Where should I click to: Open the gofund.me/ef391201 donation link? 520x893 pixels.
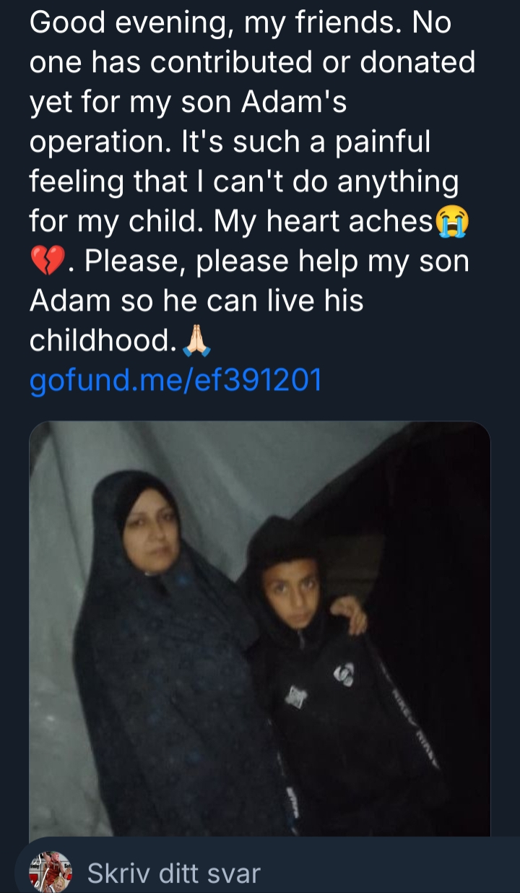(x=175, y=380)
